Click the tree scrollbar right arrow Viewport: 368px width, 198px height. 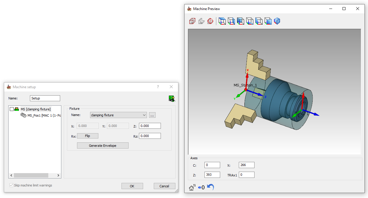click(58, 175)
